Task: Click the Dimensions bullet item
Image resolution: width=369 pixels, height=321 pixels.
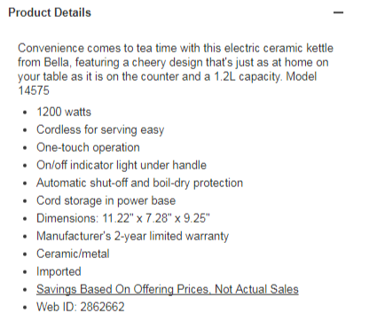Action: click(123, 218)
